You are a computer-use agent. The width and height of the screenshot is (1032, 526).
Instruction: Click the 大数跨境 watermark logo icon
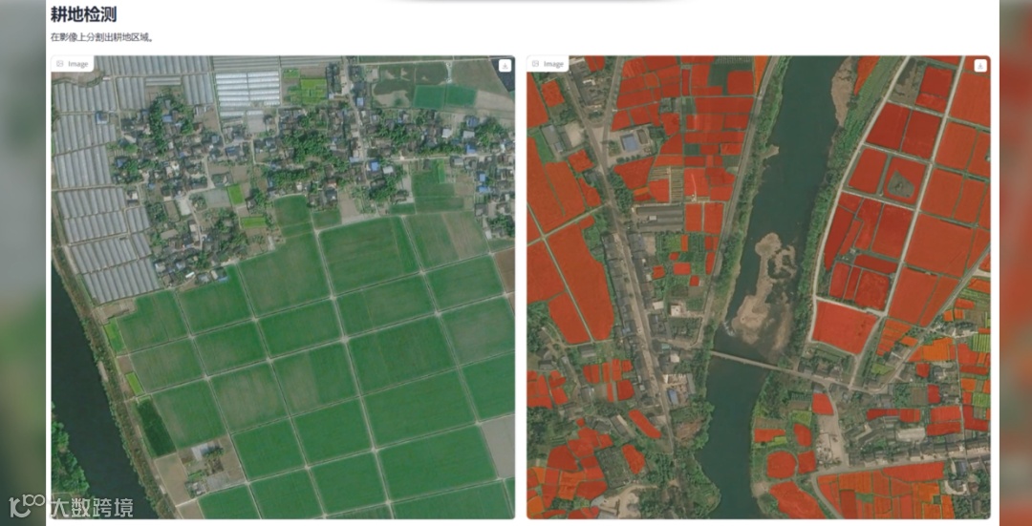tap(27, 506)
